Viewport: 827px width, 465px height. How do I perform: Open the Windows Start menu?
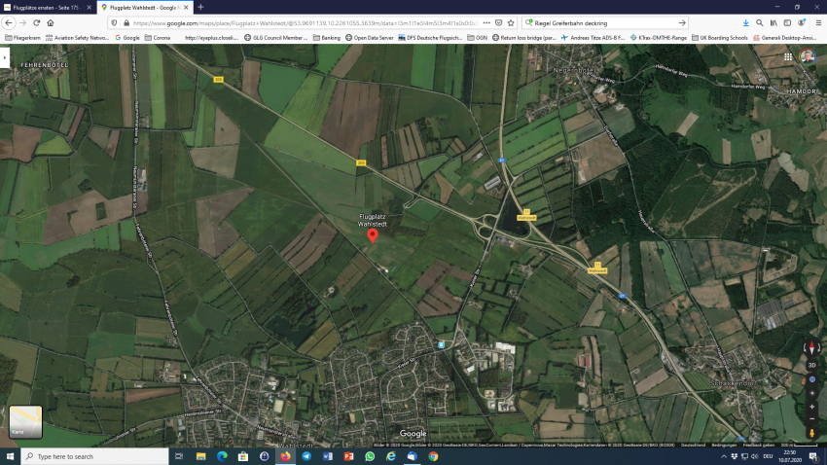tap(10, 456)
